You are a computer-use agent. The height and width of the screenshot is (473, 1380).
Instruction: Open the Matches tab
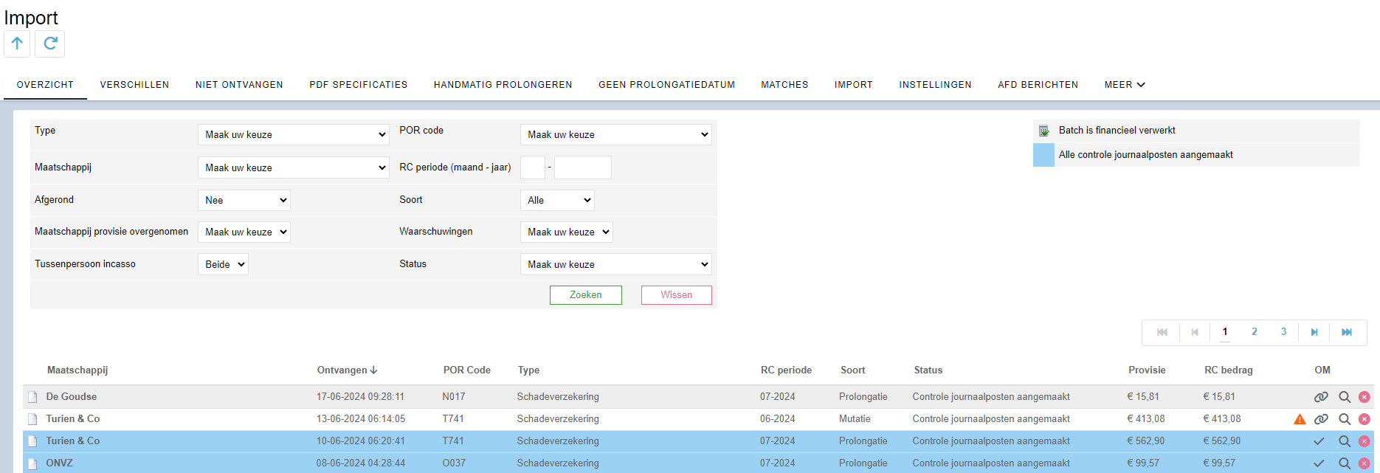click(784, 85)
